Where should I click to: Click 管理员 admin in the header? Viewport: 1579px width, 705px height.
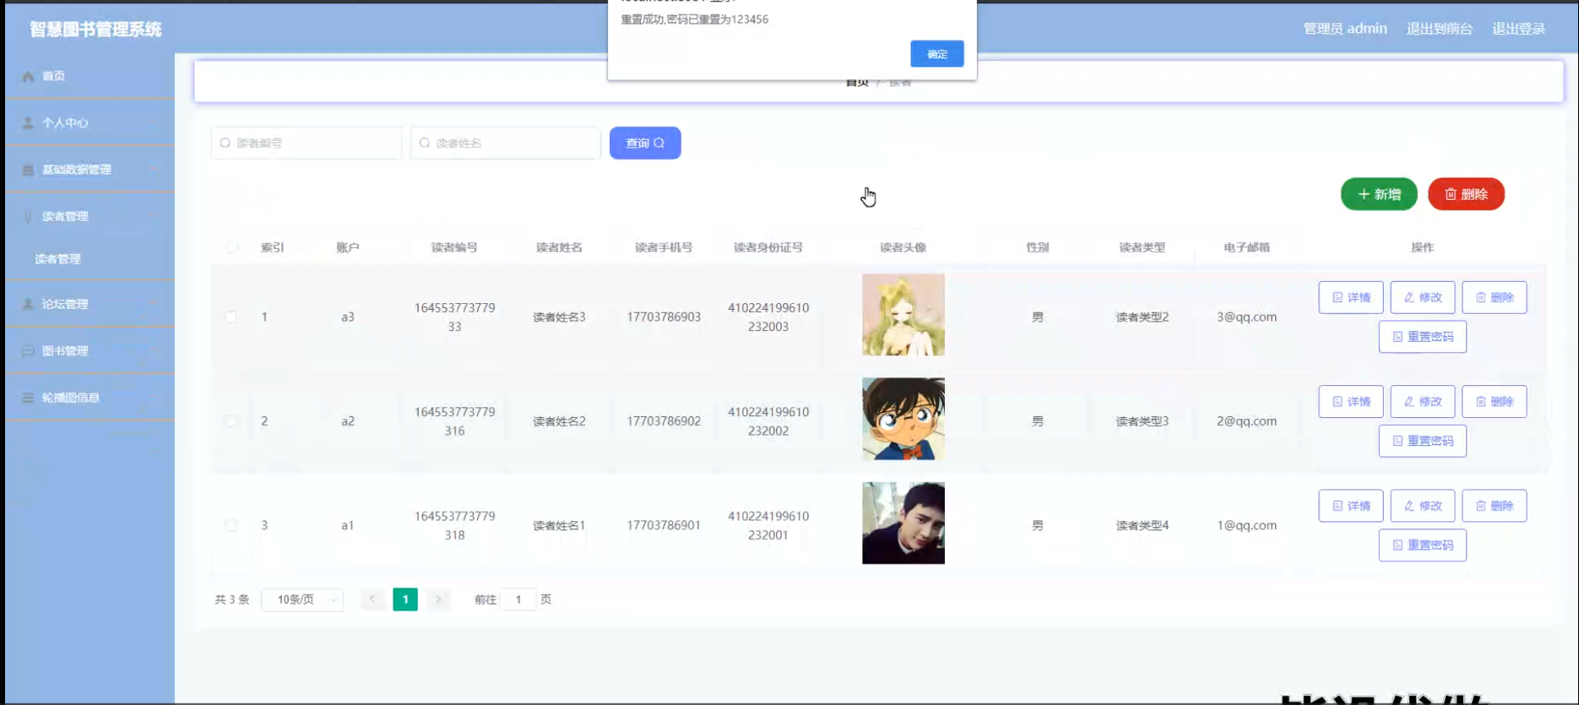pos(1345,29)
